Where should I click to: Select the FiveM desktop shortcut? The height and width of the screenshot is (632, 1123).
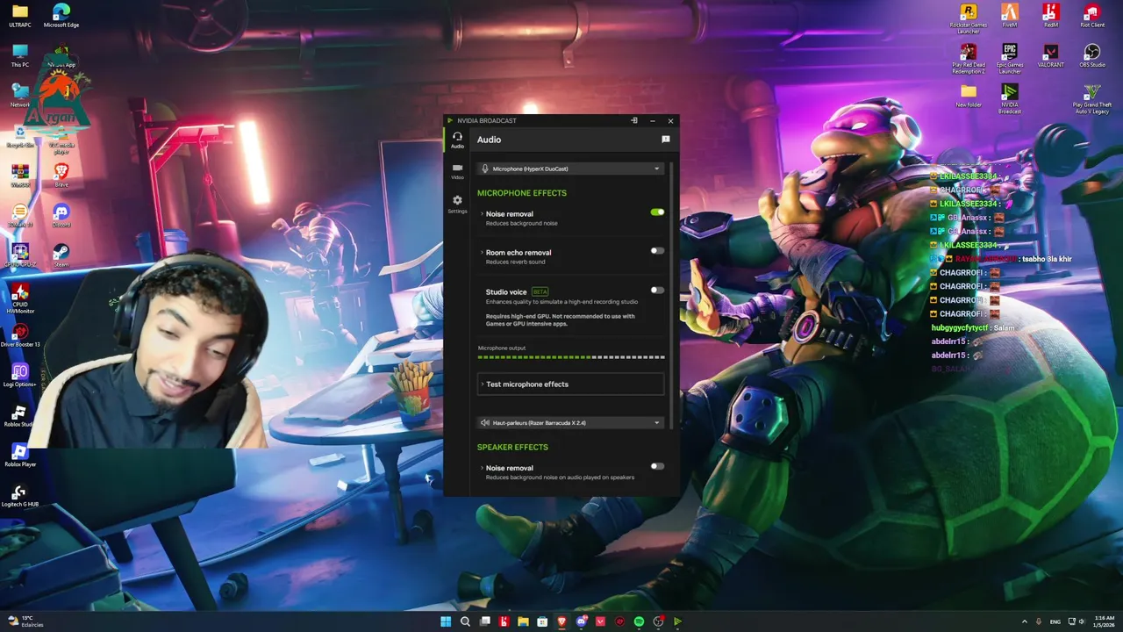[1010, 16]
